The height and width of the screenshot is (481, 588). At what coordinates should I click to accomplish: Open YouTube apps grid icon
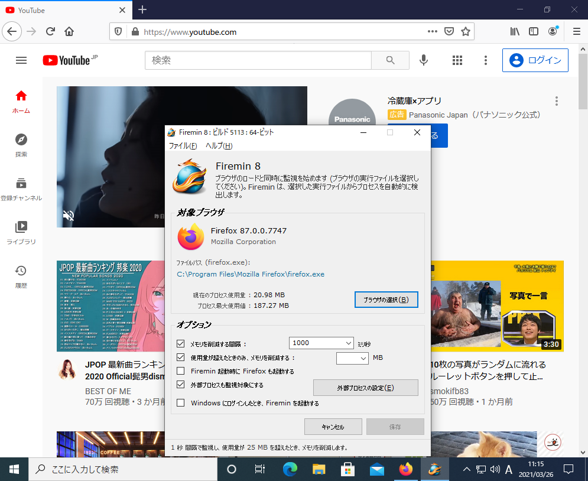point(457,60)
